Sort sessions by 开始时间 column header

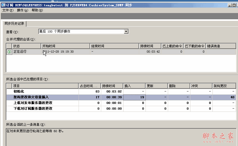coord(66,46)
